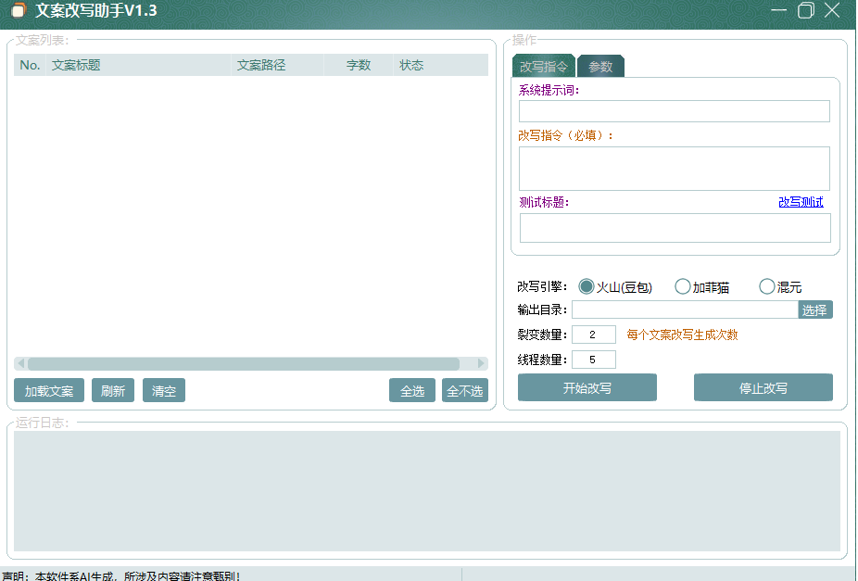
Task: Click inside the 系统提示词 input box
Action: pos(674,111)
